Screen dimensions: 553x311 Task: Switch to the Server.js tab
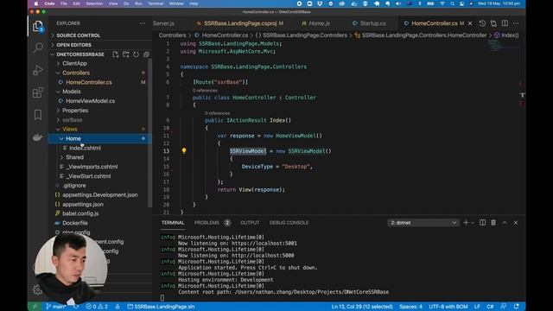[x=164, y=23]
